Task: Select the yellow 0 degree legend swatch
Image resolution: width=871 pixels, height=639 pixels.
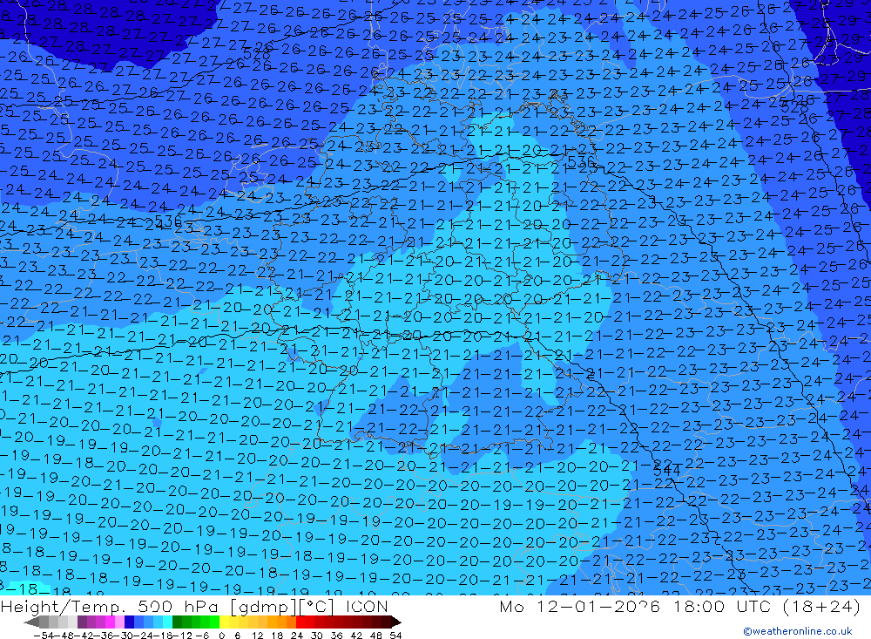Action: (x=225, y=622)
